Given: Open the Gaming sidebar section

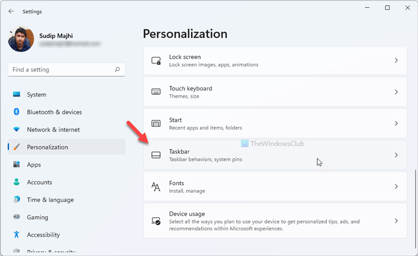Looking at the screenshot, I should coord(37,217).
